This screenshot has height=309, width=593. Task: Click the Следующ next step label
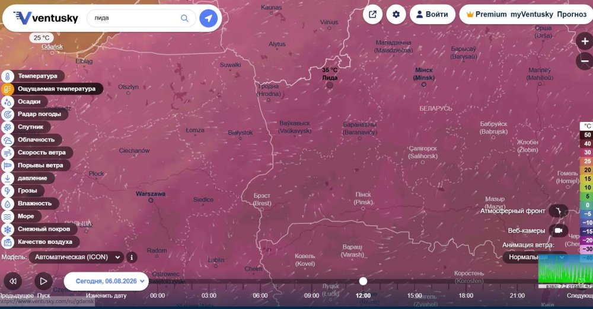580,295
